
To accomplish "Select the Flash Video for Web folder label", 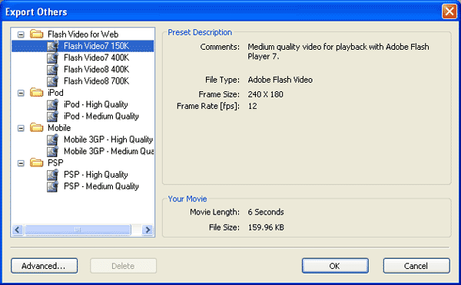I will [x=83, y=34].
